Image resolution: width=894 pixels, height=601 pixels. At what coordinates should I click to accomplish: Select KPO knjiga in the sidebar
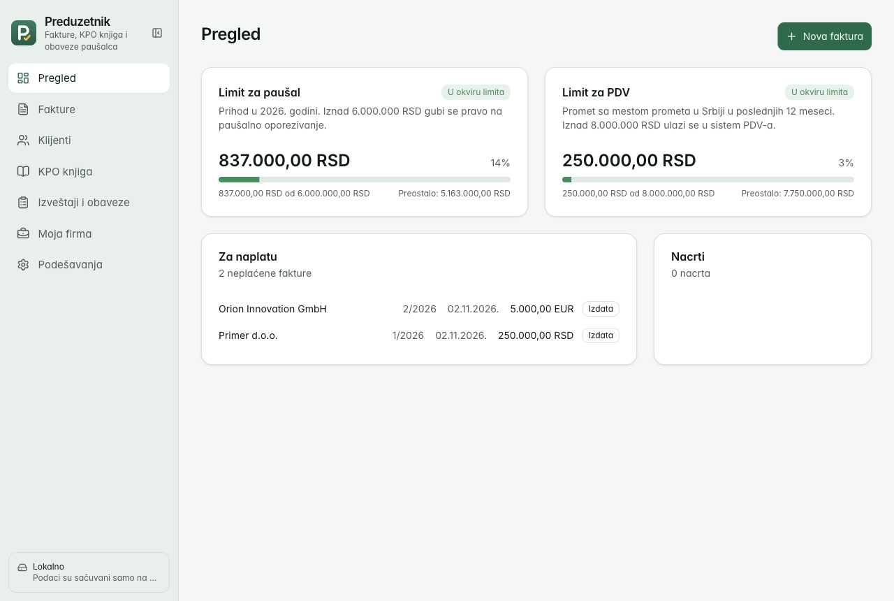89,171
